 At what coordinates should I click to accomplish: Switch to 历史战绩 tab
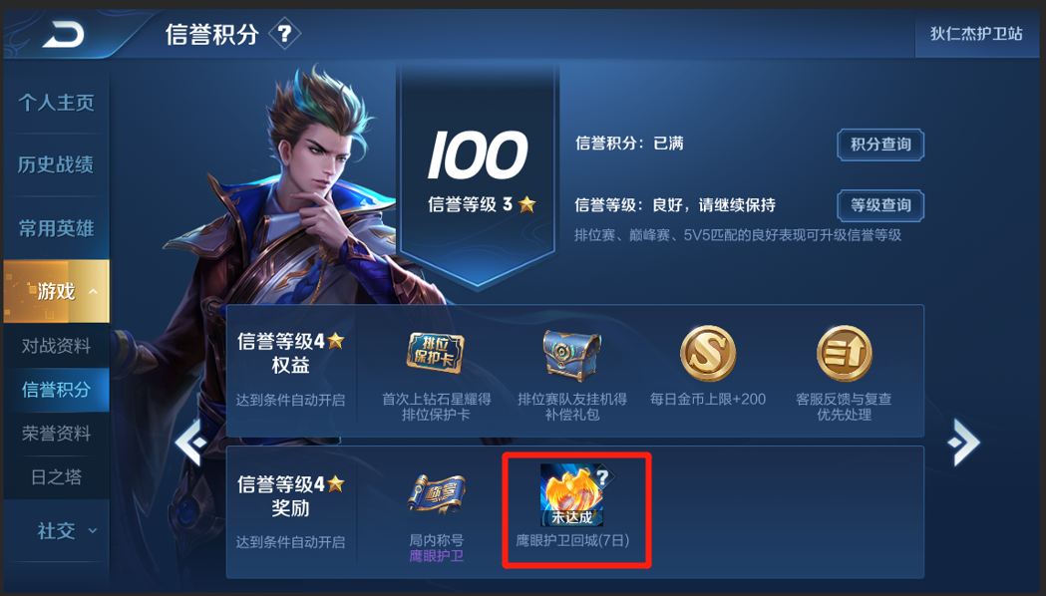pos(57,164)
